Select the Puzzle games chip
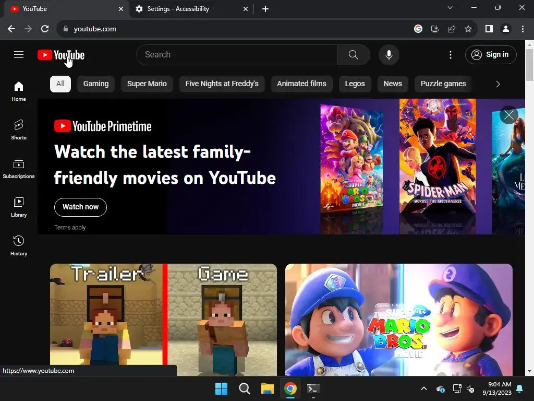 (x=443, y=84)
